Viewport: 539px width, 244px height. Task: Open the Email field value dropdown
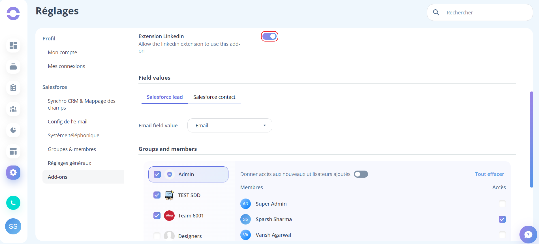tap(230, 125)
